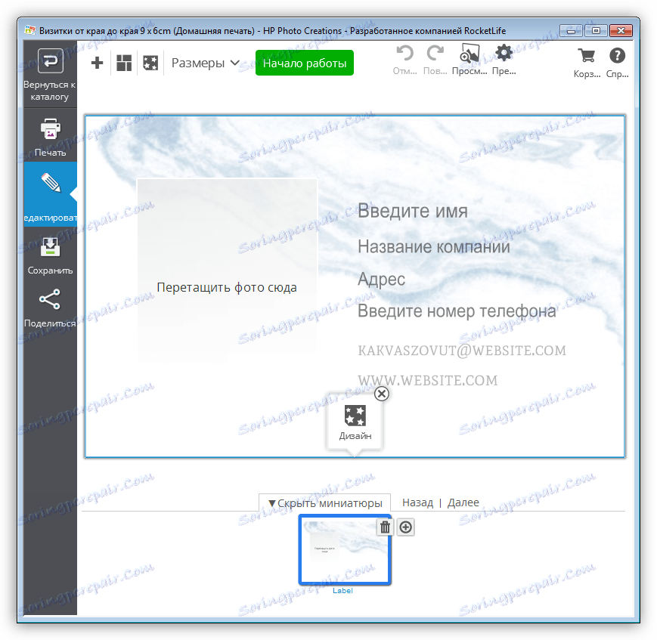Open the layout grid icon in toolbar
This screenshot has width=657, height=640.
tap(123, 63)
